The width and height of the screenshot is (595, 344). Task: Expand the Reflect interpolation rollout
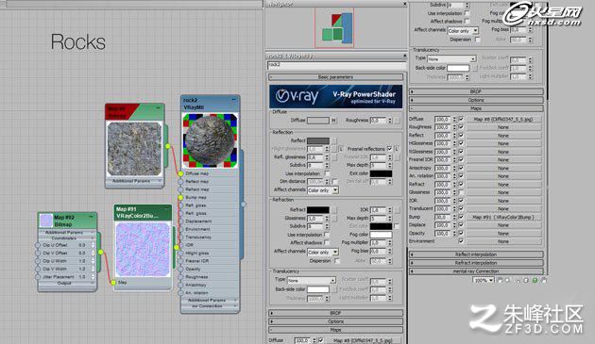pos(476,254)
